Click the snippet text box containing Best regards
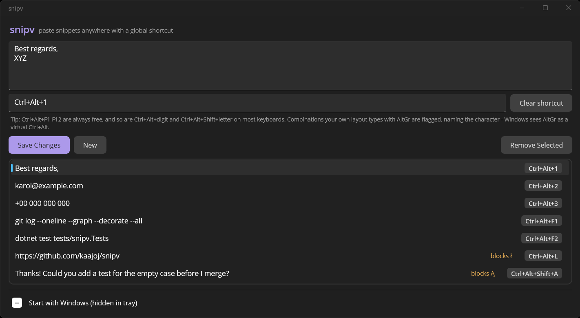This screenshot has width=580, height=318. pos(290,65)
